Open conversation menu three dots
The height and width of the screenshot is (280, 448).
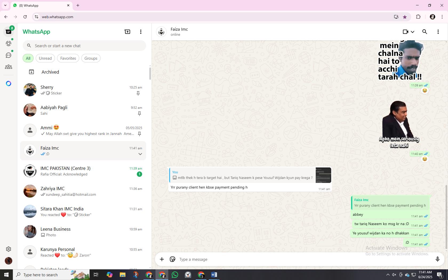tap(438, 32)
